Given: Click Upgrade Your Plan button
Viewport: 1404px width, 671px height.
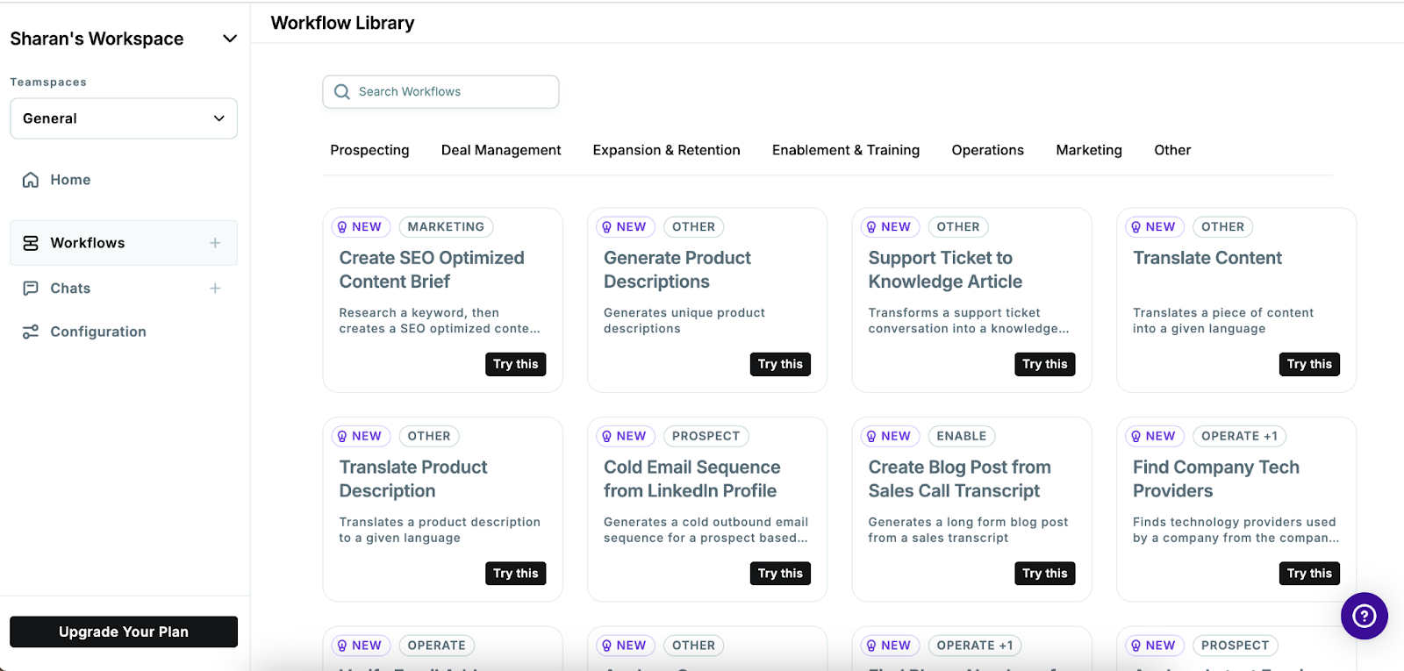Looking at the screenshot, I should [x=124, y=632].
